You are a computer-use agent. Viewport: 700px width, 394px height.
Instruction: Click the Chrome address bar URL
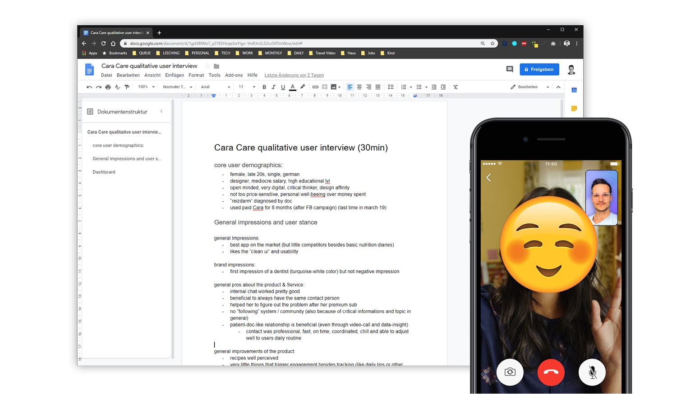[x=216, y=43]
